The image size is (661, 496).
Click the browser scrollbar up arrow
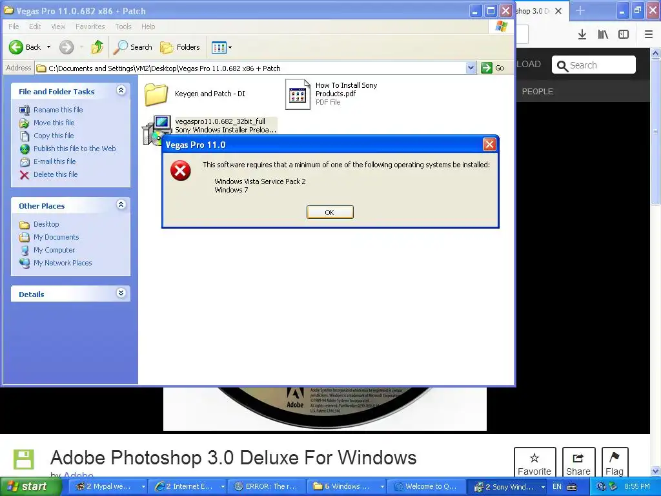tap(655, 53)
